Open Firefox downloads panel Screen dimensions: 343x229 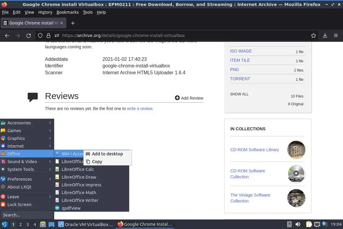[x=325, y=35]
